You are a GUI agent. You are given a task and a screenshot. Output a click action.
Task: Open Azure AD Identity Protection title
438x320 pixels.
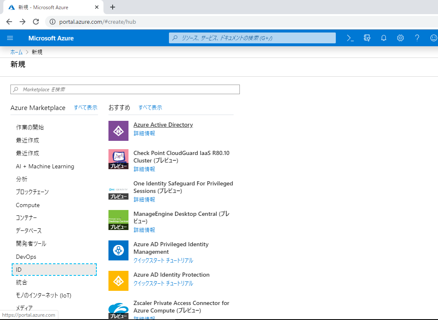pyautogui.click(x=171, y=275)
